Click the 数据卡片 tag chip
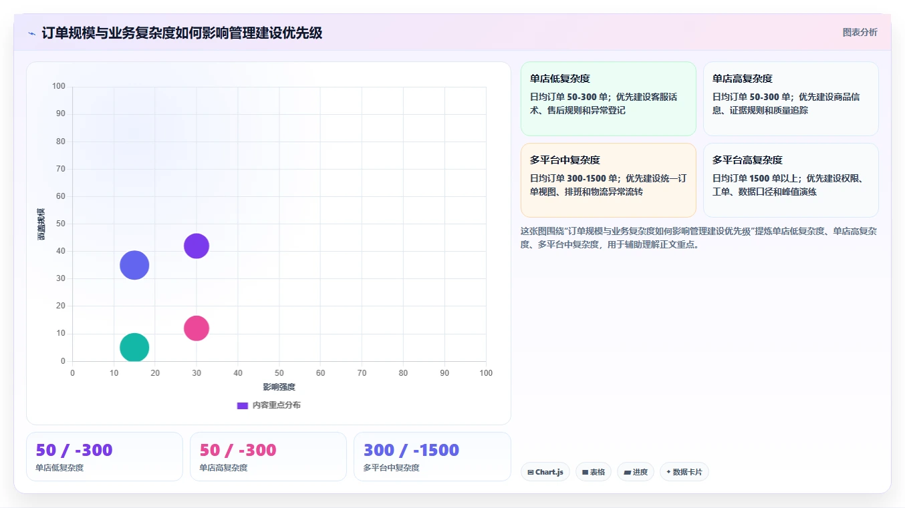Screen dimensions: 905x508 (x=684, y=472)
